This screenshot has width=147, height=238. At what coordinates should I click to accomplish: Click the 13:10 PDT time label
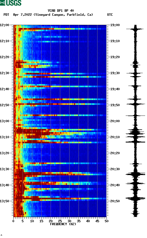tap(5, 137)
